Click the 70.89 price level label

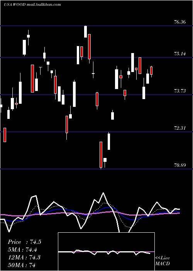point(180,165)
